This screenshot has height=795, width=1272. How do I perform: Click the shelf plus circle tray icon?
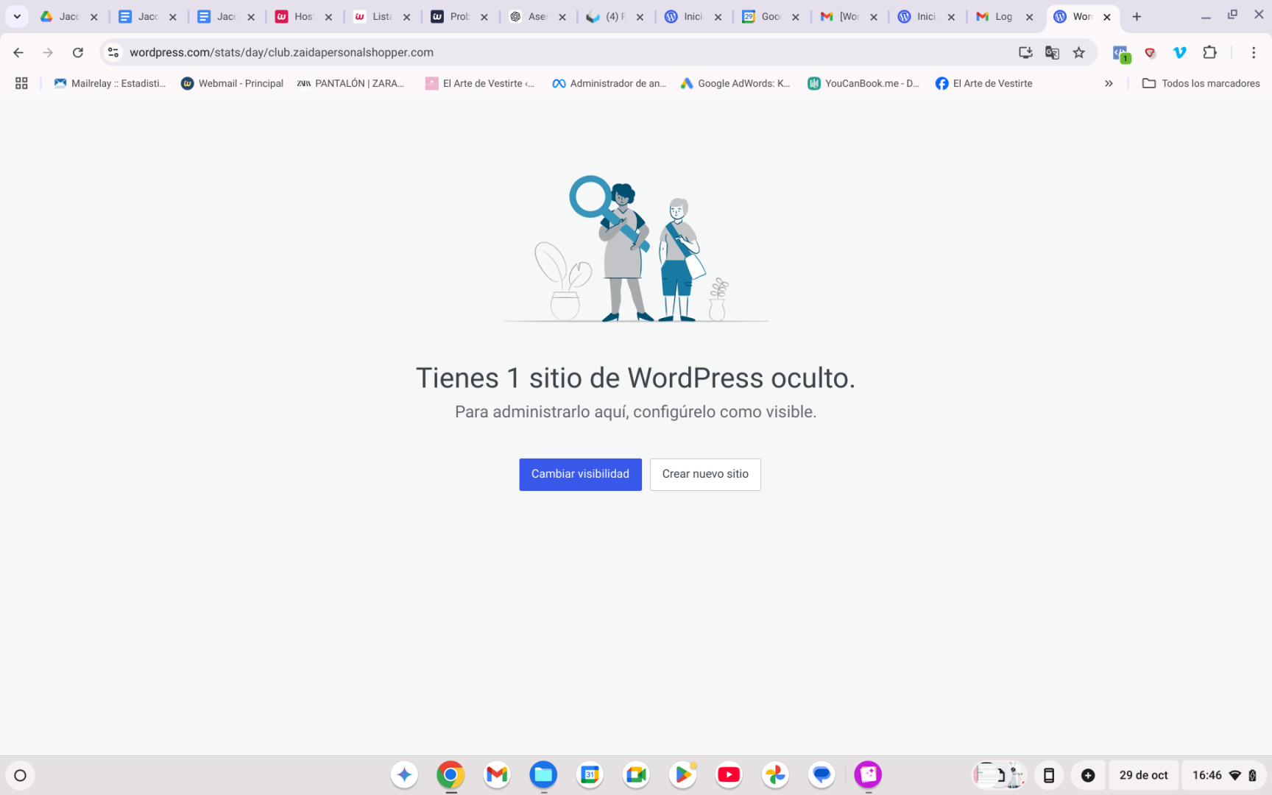(1088, 775)
